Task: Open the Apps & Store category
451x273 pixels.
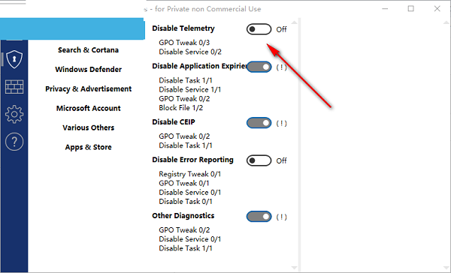Action: 88,147
